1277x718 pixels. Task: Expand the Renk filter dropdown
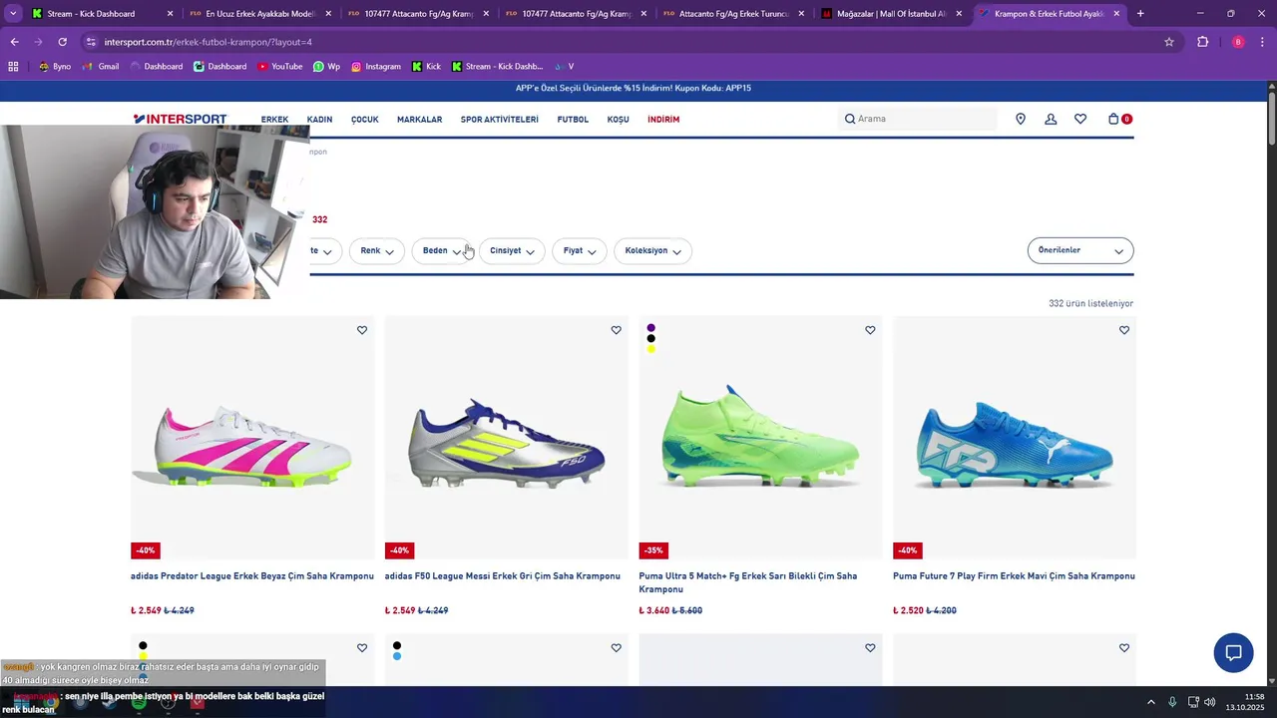point(377,251)
